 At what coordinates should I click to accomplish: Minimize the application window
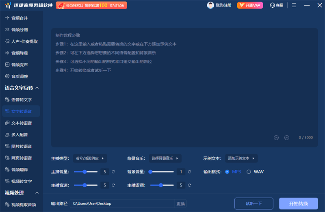(307, 5)
